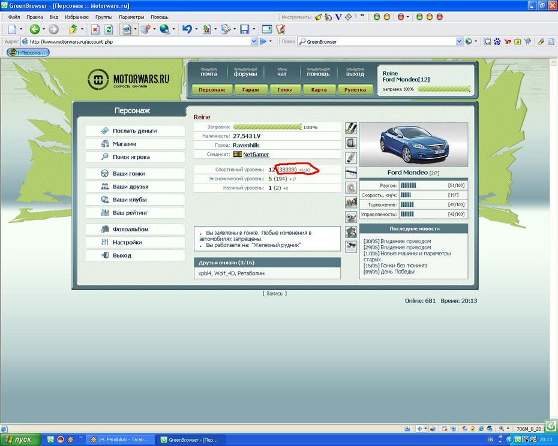Click the почта link in the top navigation
Image resolution: width=558 pixels, height=446 pixels.
[209, 74]
